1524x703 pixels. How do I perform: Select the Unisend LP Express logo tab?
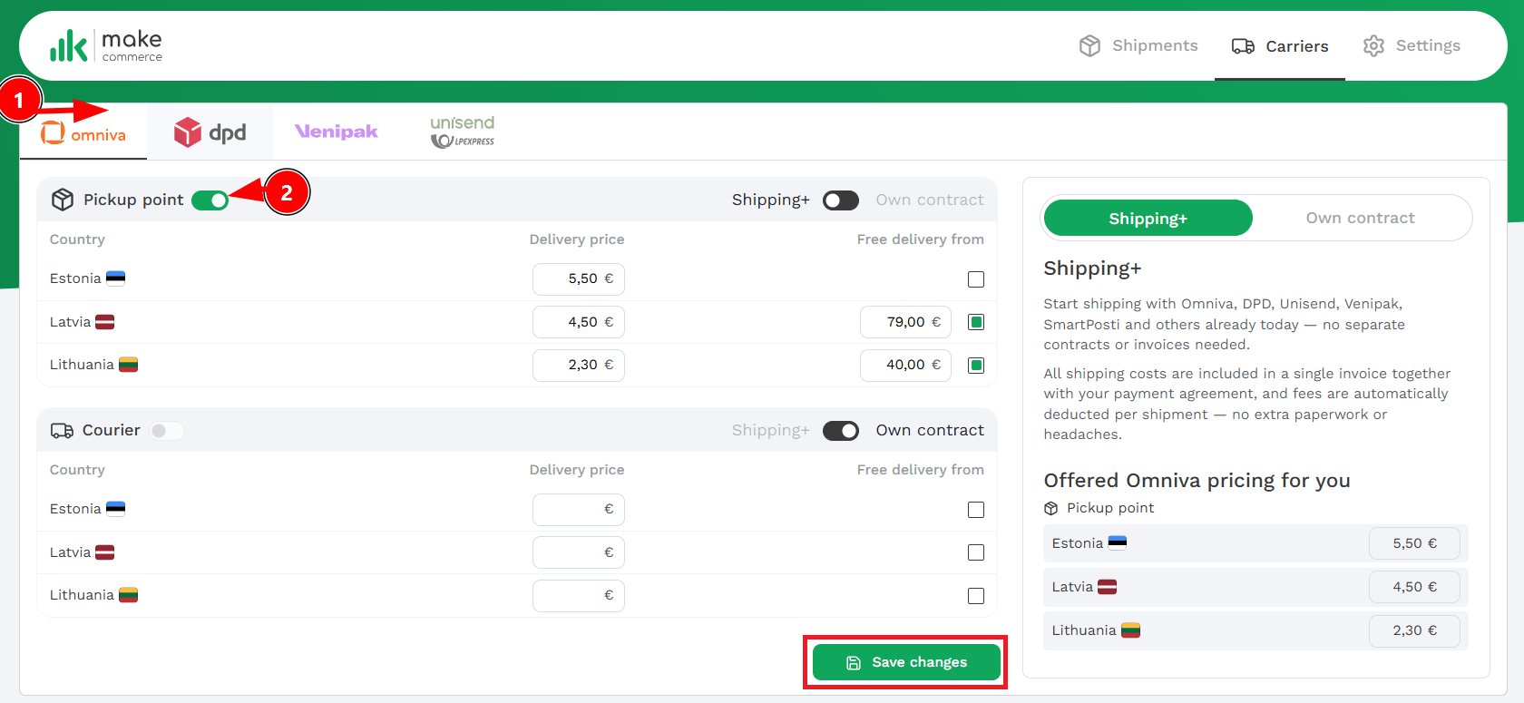(x=462, y=132)
